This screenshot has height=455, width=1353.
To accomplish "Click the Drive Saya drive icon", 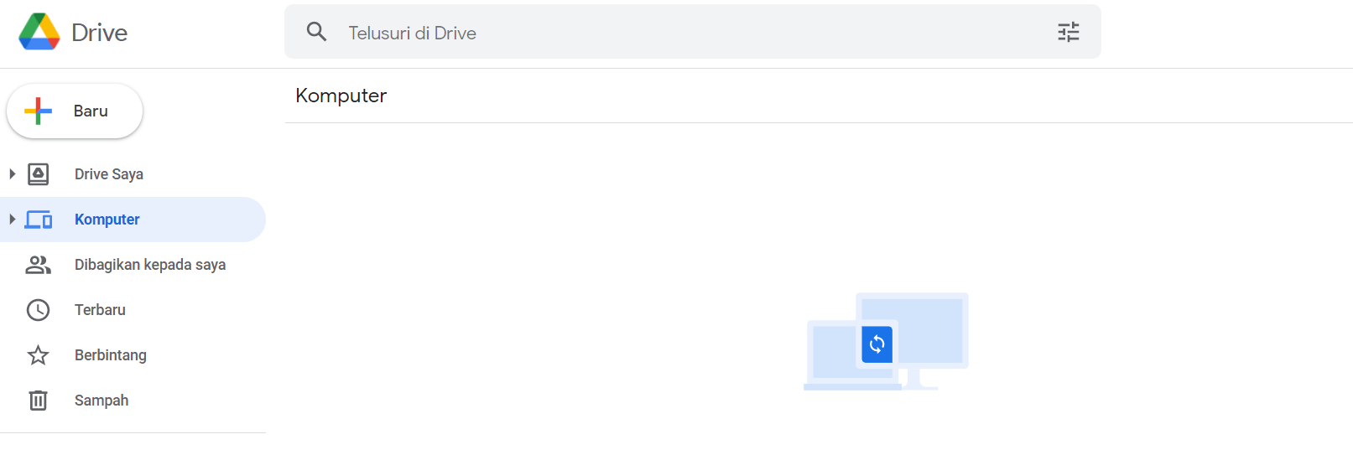I will pos(38,174).
